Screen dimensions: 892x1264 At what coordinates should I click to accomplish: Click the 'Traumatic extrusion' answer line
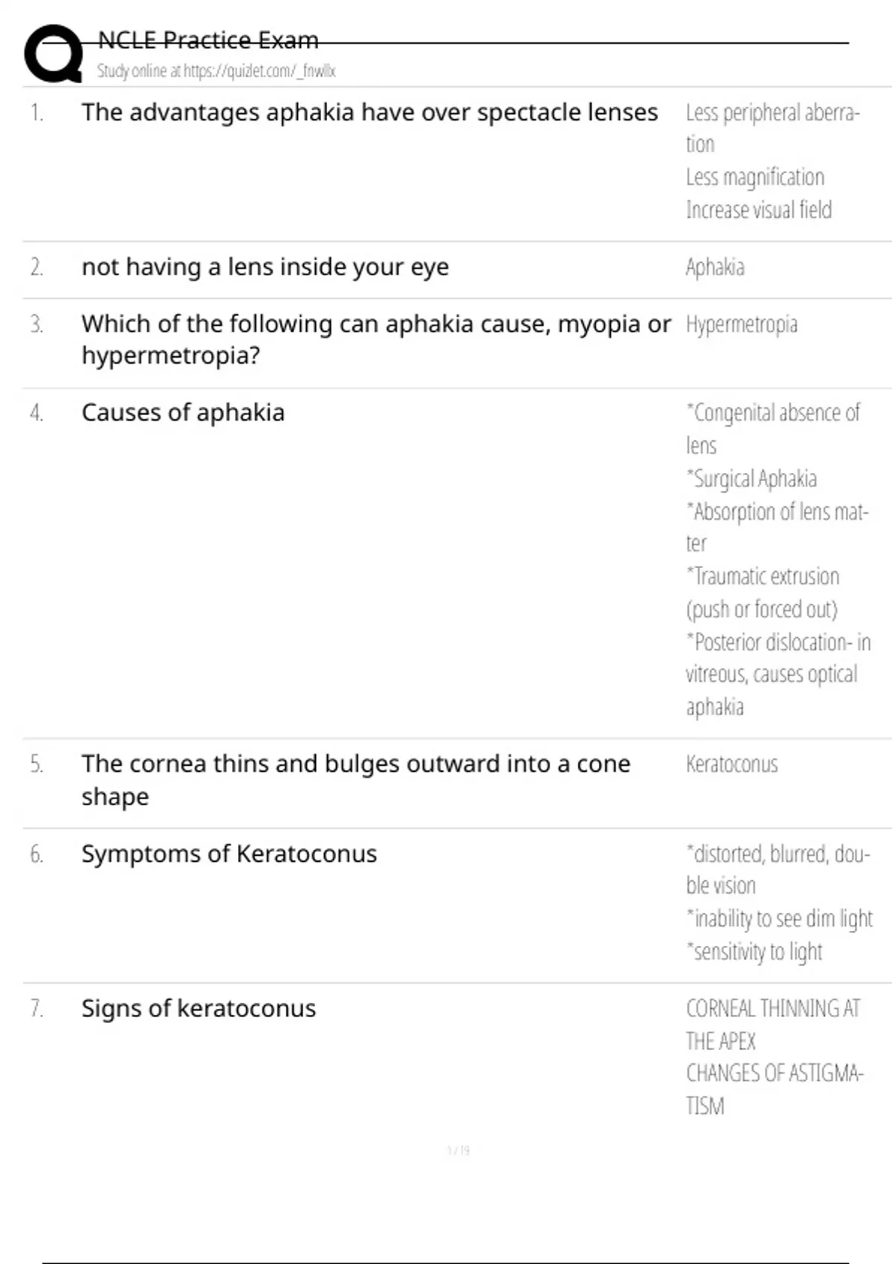[x=763, y=593]
